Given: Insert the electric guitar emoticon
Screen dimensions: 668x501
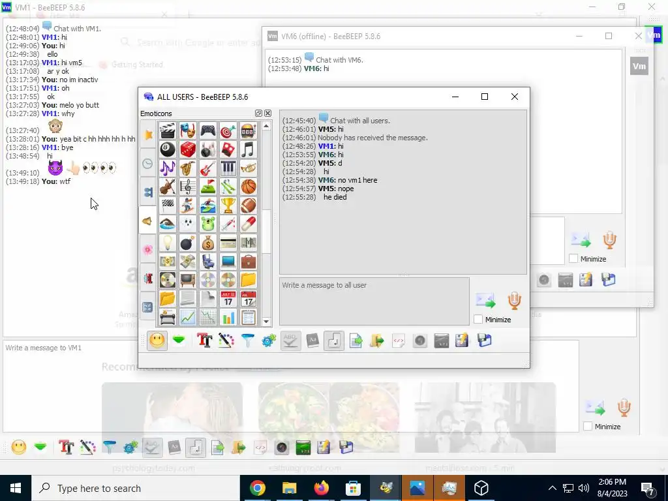Looking at the screenshot, I should 208,168.
